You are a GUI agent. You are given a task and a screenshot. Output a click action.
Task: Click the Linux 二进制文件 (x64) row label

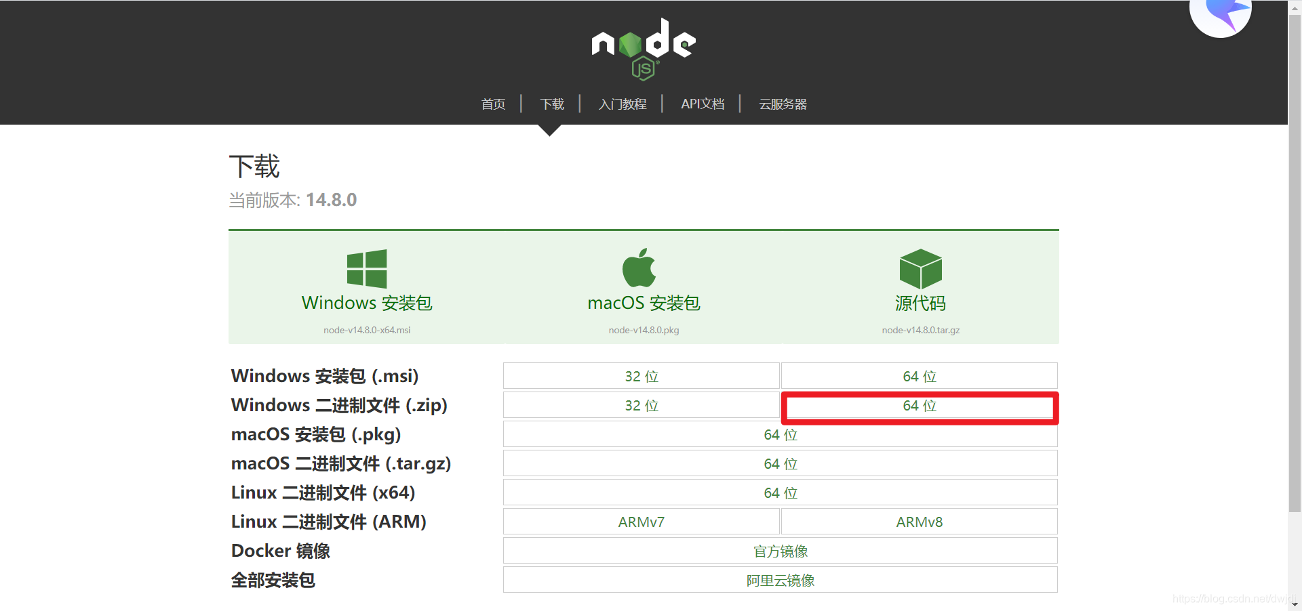click(x=323, y=492)
